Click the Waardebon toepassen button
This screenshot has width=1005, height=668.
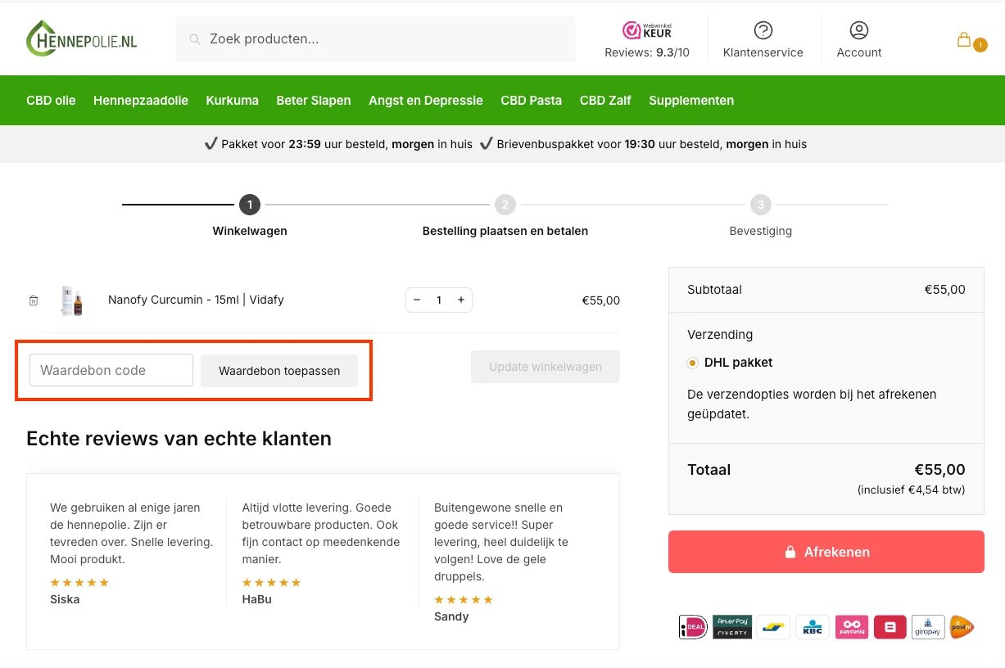coord(279,371)
